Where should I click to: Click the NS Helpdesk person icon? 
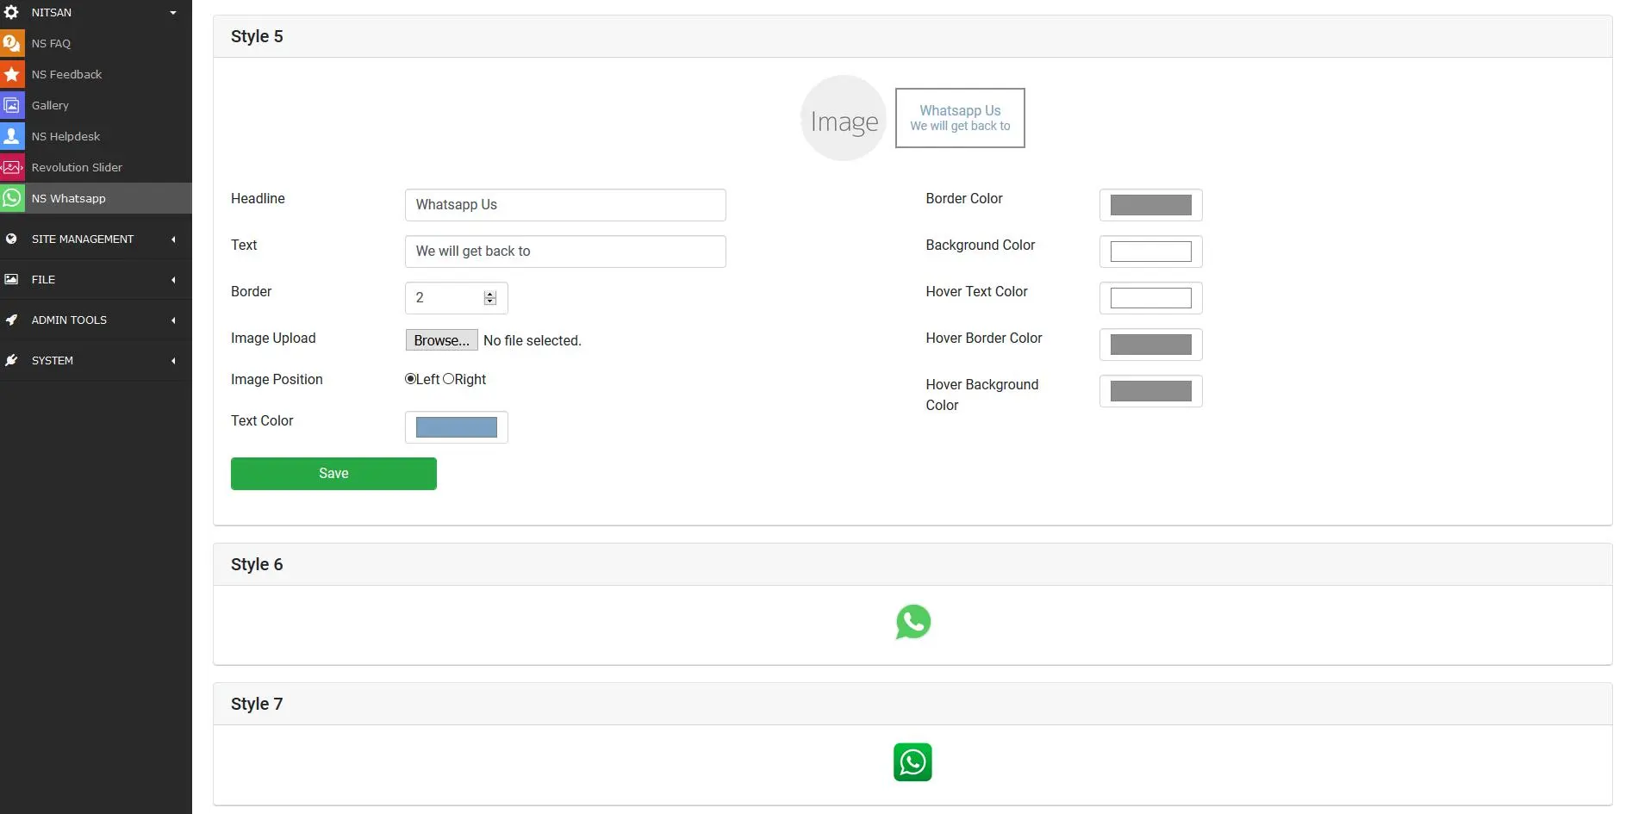(12, 136)
